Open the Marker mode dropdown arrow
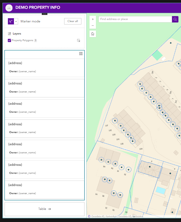 point(16,21)
